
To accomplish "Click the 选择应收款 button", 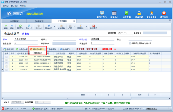I will pos(22,49).
